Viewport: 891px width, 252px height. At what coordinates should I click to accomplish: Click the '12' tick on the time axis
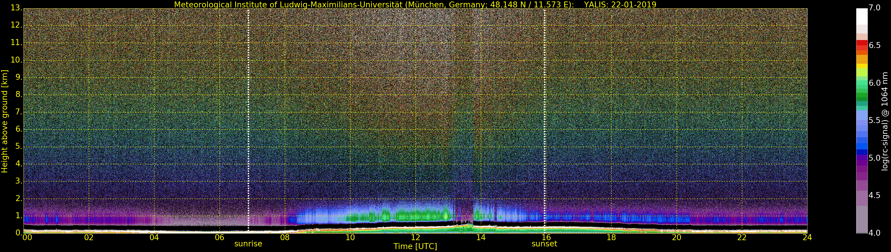[x=416, y=237]
